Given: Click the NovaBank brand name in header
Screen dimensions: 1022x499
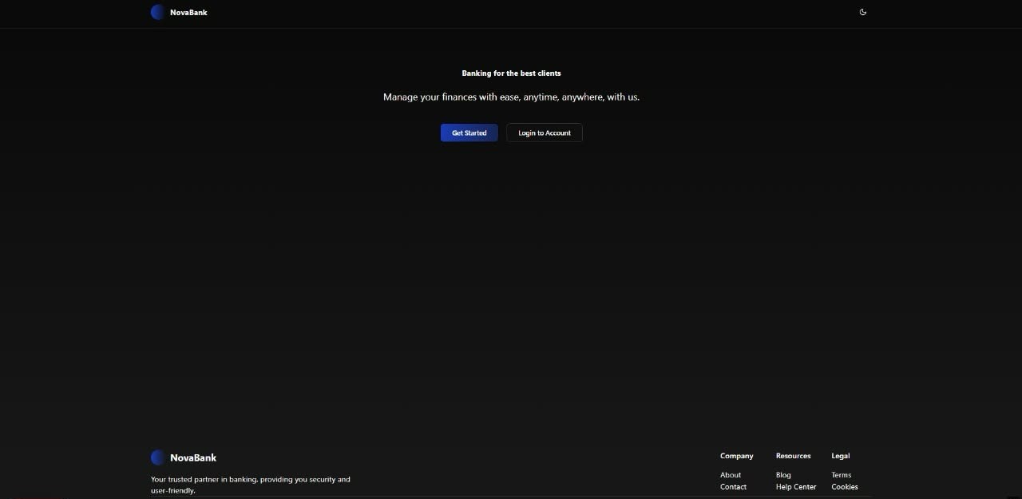Looking at the screenshot, I should pyautogui.click(x=188, y=13).
